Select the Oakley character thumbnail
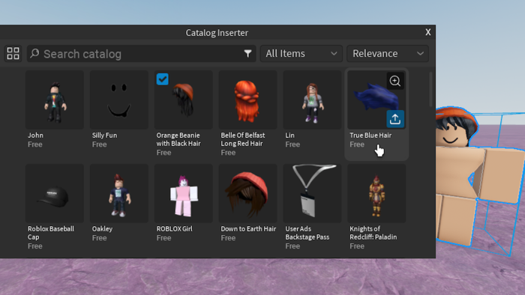525x295 pixels. coord(118,193)
